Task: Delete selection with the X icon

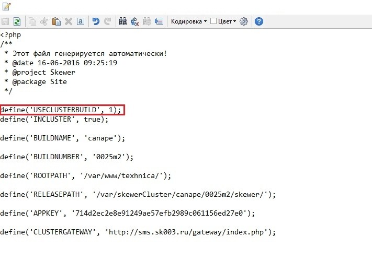Action: [x=69, y=21]
